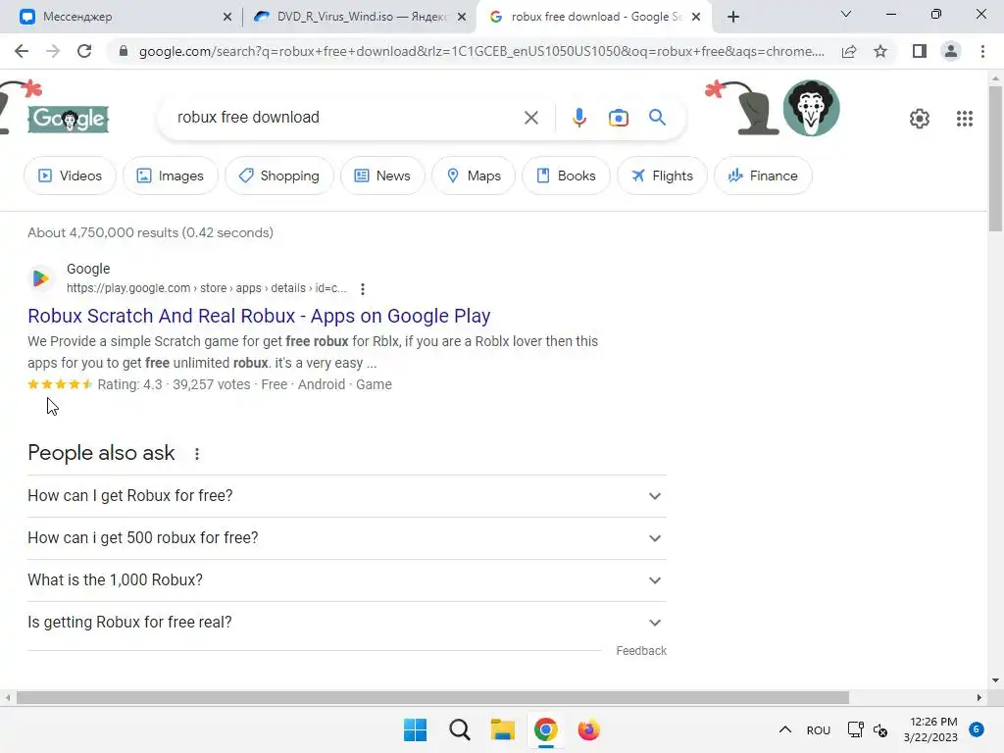Image resolution: width=1004 pixels, height=753 pixels.
Task: Click the play.google.com result URL
Action: tap(206, 288)
